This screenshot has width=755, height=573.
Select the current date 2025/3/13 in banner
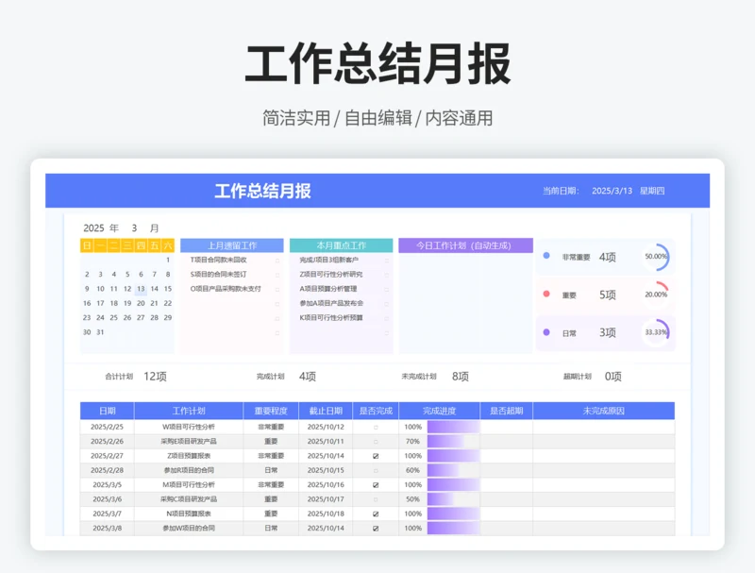pyautogui.click(x=612, y=191)
